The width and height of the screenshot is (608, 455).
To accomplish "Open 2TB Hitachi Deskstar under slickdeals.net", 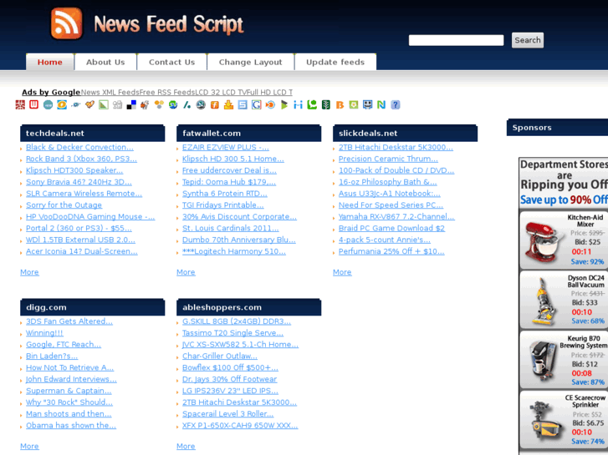I will (396, 147).
